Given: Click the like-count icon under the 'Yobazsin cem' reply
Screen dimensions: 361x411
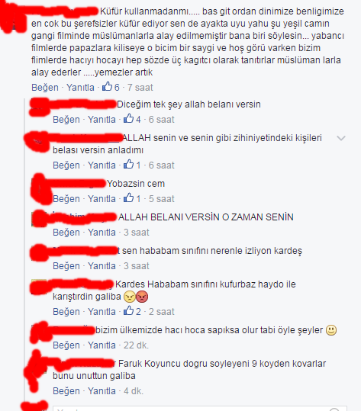Looking at the screenshot, I should (x=128, y=198).
